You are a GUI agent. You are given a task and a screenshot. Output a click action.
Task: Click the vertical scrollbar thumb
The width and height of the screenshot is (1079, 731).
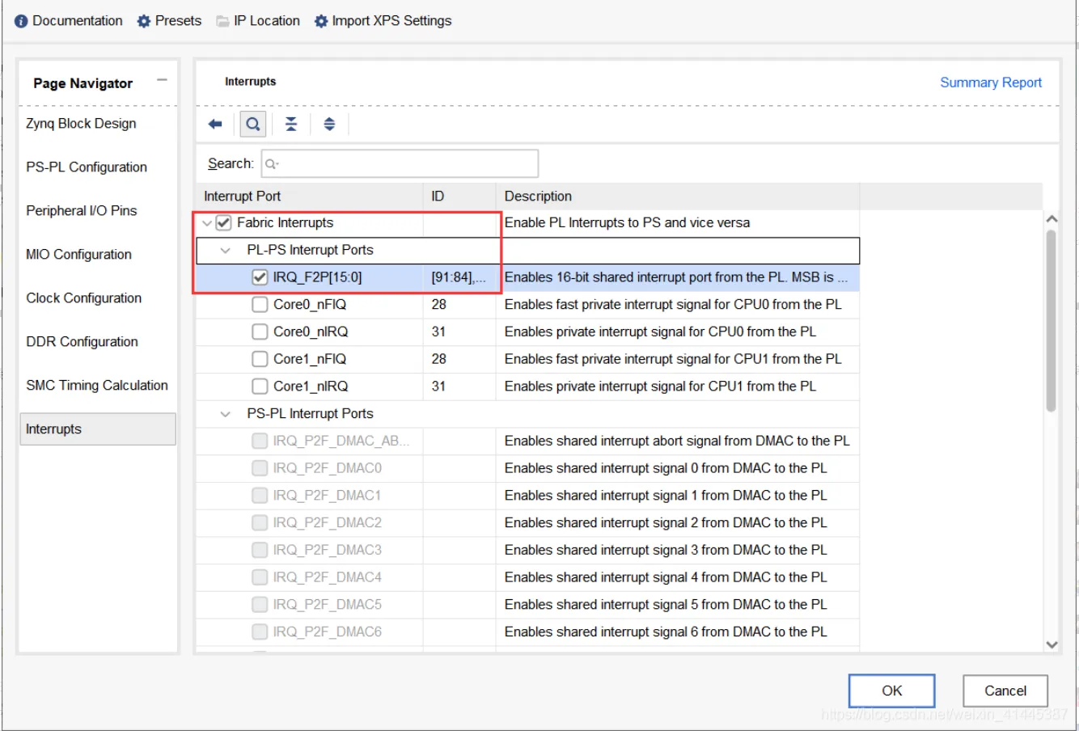click(1051, 321)
